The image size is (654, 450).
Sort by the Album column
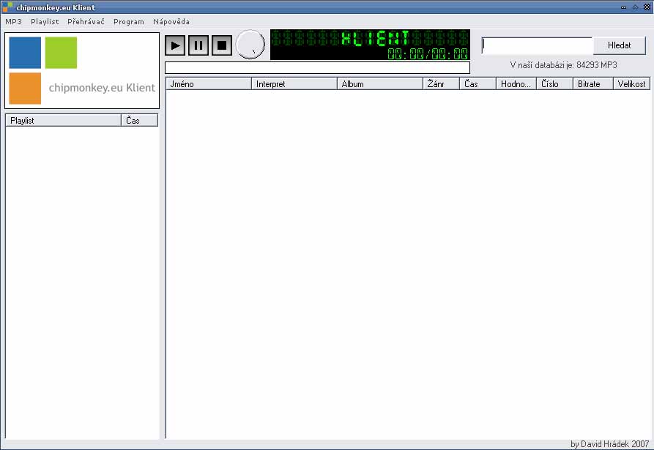click(x=379, y=83)
